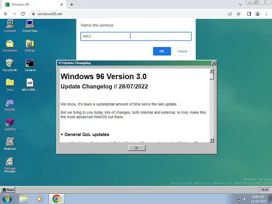Reload the windows96.net page
The image size is (272, 204).
click(x=23, y=14)
